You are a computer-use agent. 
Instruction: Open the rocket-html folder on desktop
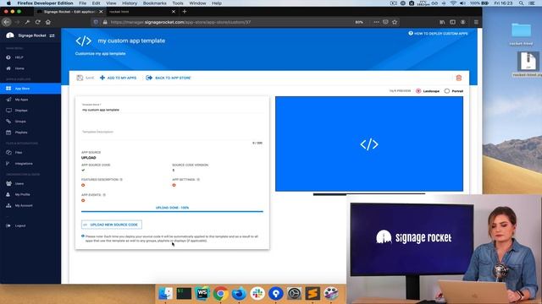pyautogui.click(x=521, y=34)
